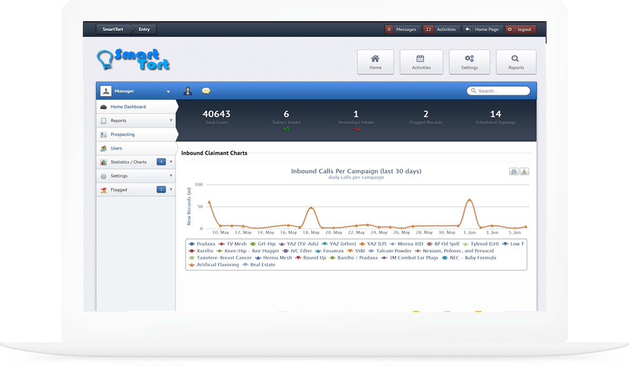Click the download chart icon
The height and width of the screenshot is (369, 629).
(525, 172)
